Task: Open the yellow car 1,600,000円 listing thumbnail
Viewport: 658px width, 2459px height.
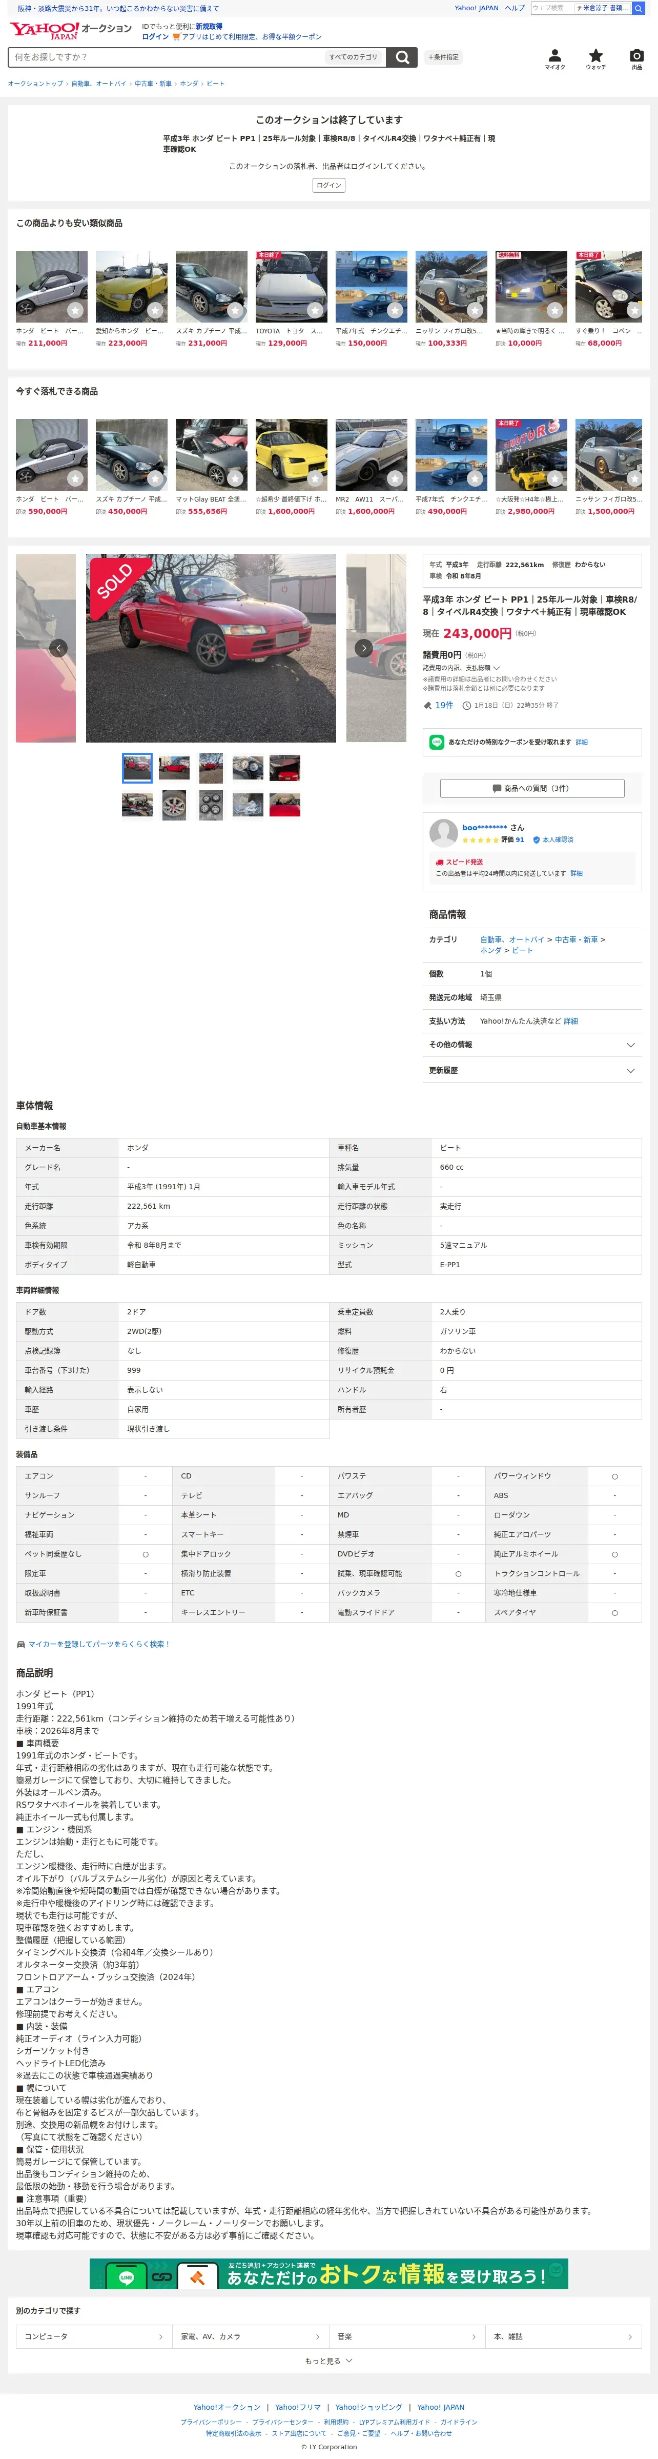Action: 291,455
